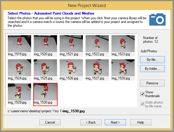Select thumbnail img_1525.jpg

click(45, 70)
